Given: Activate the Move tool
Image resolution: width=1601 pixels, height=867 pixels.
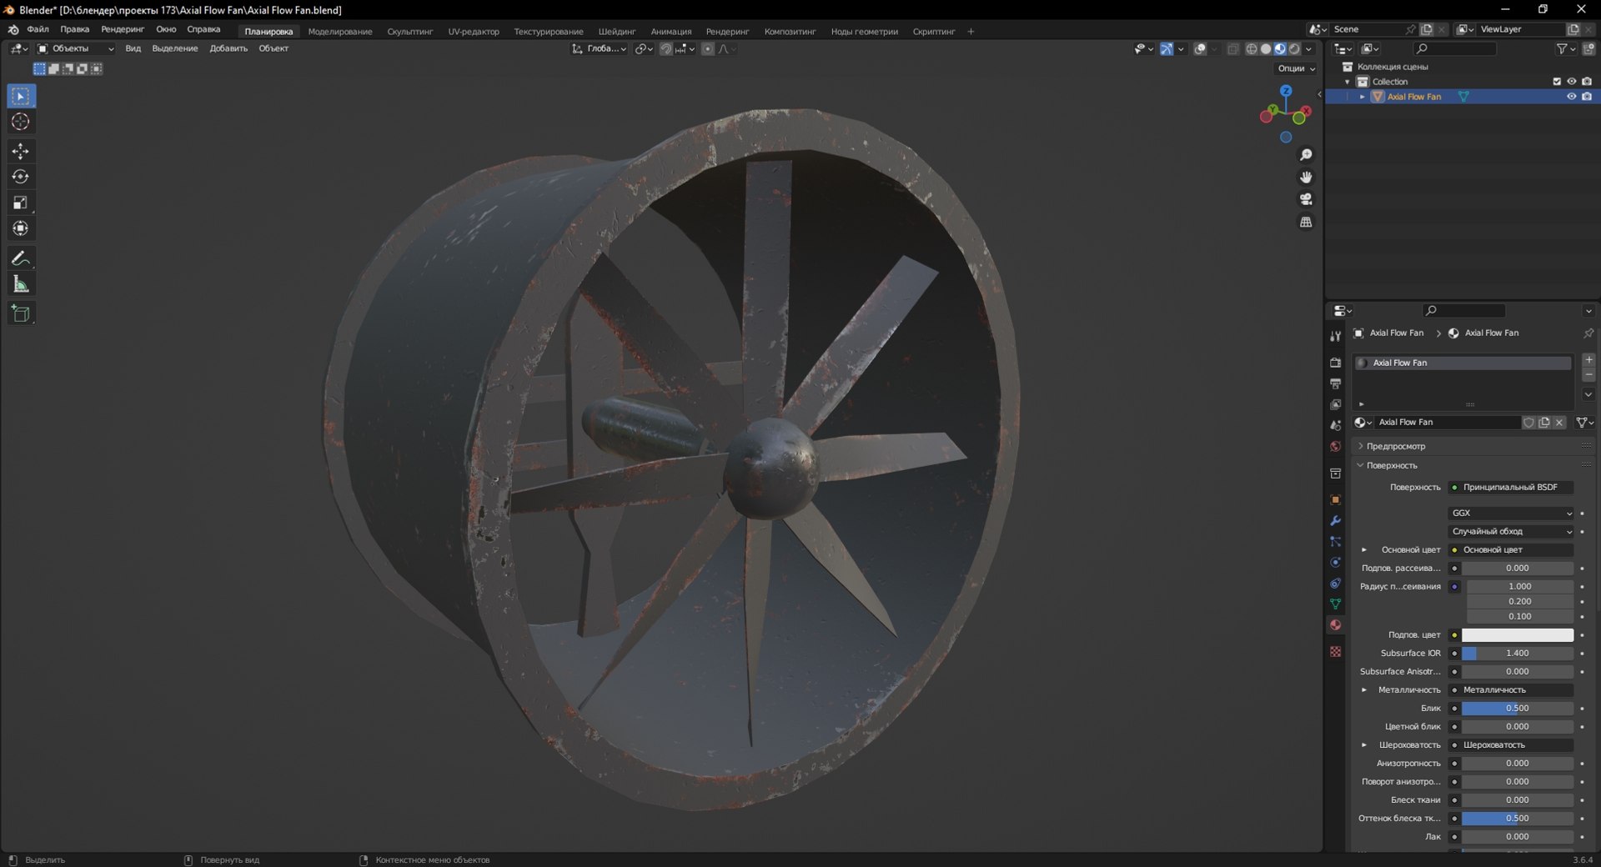Looking at the screenshot, I should coord(21,151).
